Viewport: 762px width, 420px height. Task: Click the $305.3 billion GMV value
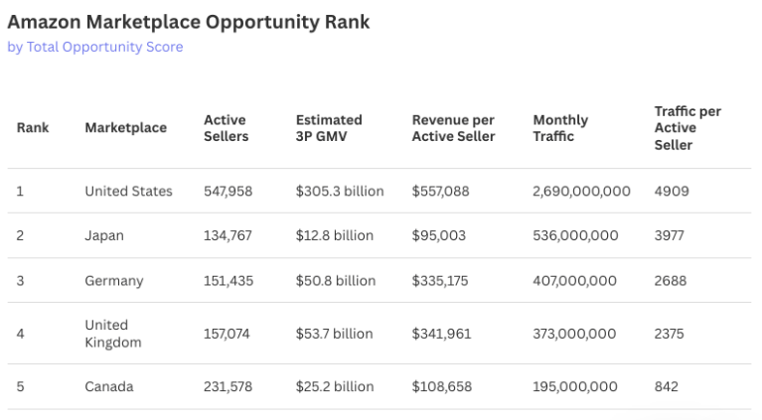coord(340,192)
